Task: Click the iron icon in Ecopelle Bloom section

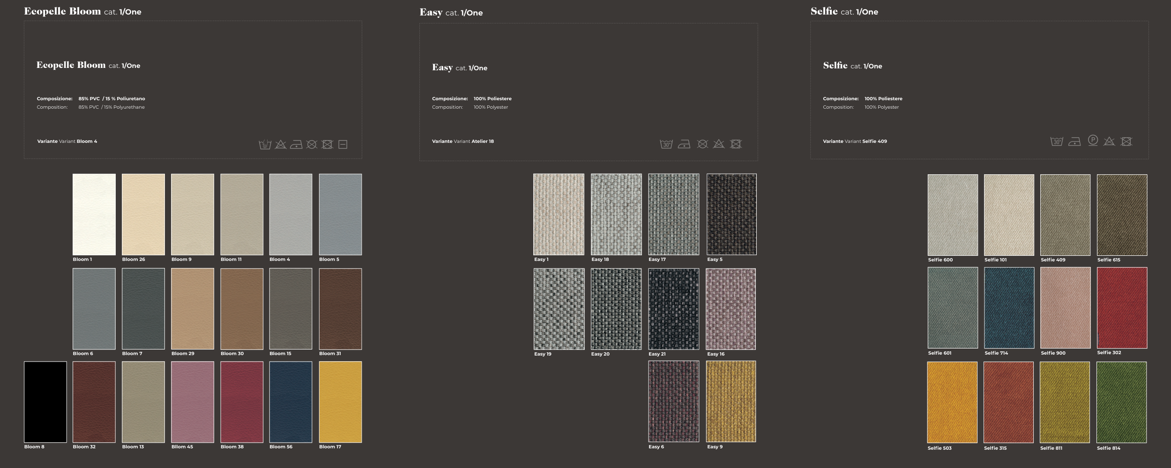Action: (296, 145)
